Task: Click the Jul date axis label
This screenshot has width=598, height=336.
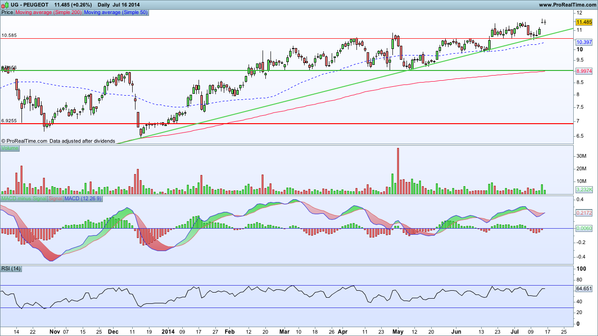Action: (x=514, y=332)
